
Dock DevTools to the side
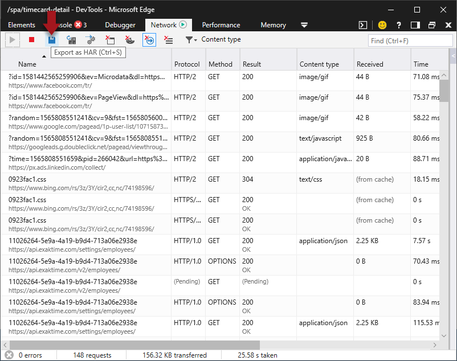[x=415, y=25]
